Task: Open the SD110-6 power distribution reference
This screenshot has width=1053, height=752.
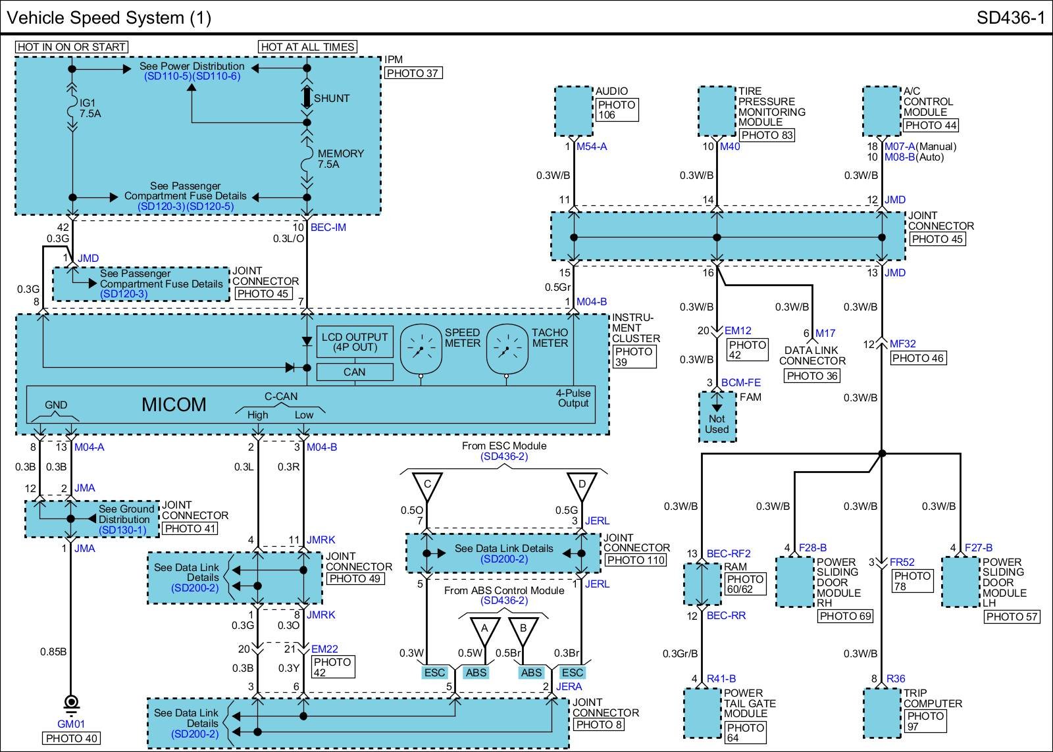Action: coord(217,76)
